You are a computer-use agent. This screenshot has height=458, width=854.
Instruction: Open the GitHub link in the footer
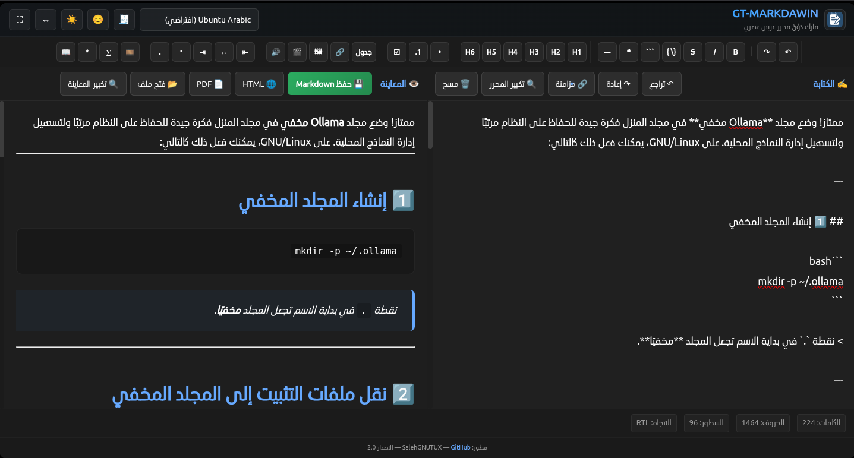[x=461, y=447]
